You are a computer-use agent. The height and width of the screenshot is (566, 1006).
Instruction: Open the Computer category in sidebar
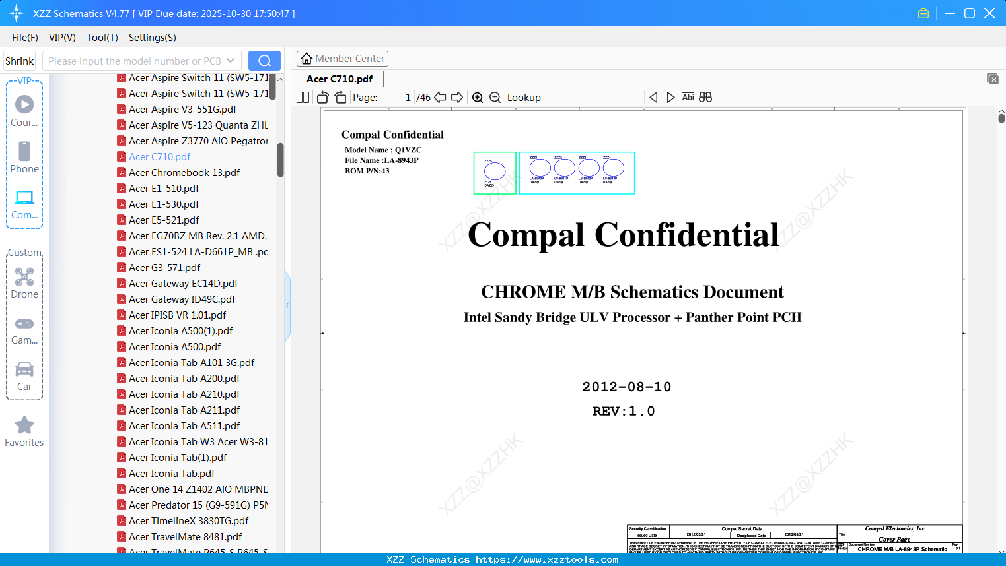click(24, 204)
